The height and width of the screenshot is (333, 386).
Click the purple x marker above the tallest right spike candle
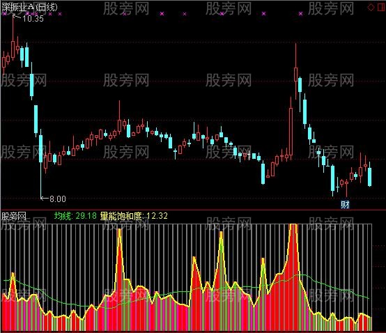point(300,14)
